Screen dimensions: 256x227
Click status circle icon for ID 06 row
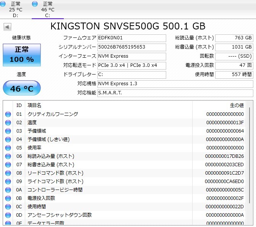coord(8,156)
